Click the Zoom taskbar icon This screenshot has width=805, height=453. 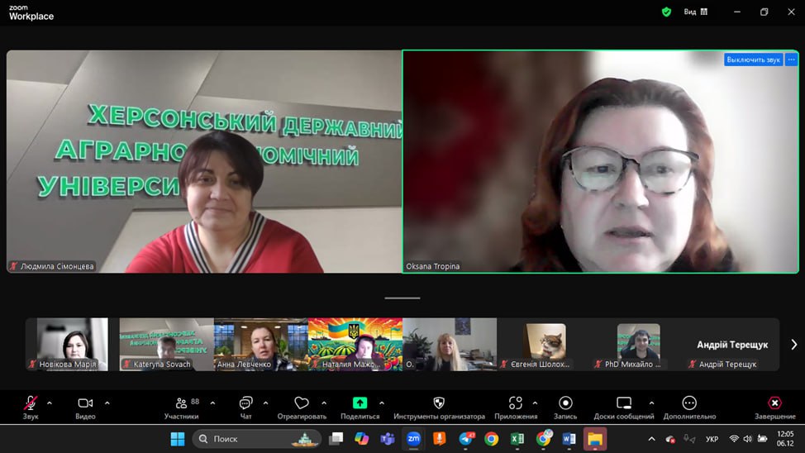(x=413, y=439)
